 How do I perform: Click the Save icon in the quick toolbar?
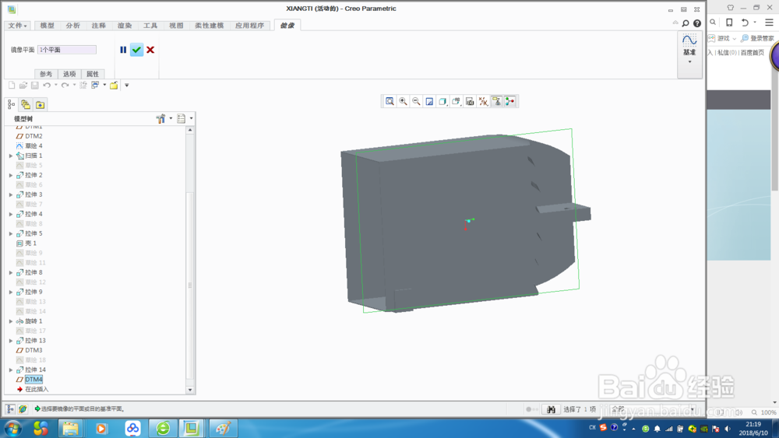point(35,86)
